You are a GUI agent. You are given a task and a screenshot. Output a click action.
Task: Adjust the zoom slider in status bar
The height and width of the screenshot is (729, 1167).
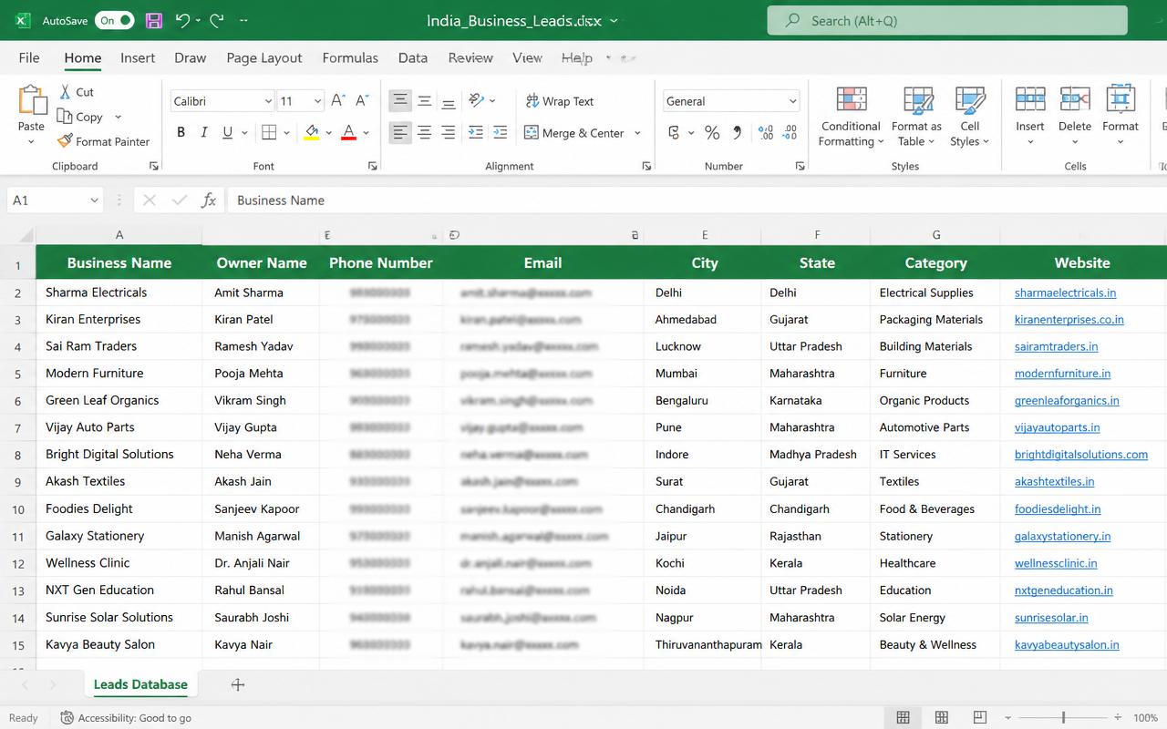1063,718
